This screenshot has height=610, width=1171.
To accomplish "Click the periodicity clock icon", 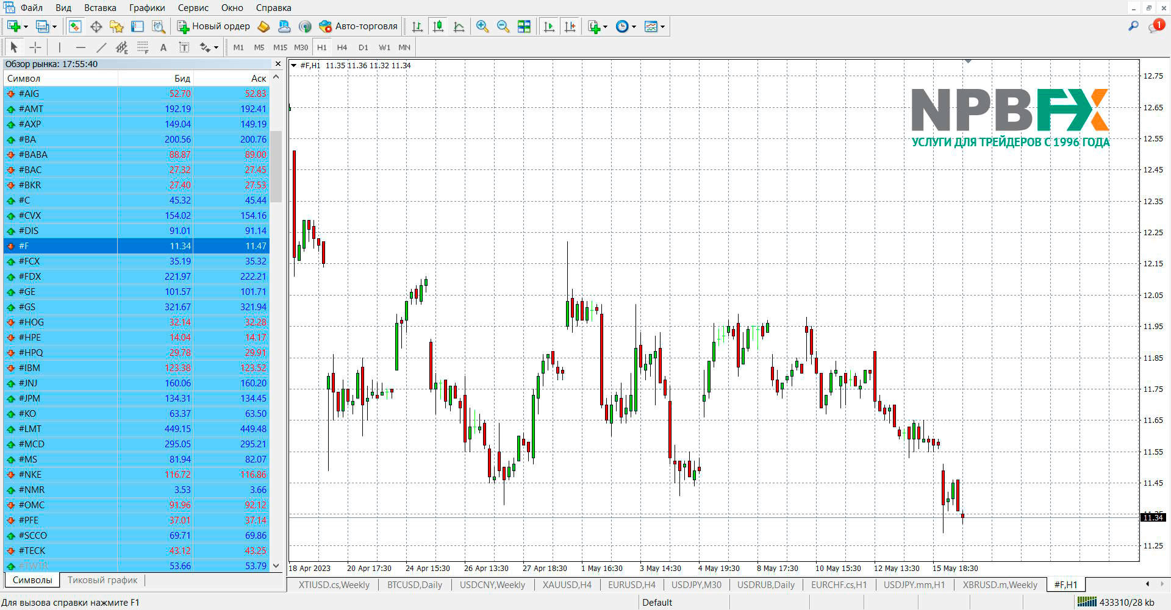I will coord(622,26).
